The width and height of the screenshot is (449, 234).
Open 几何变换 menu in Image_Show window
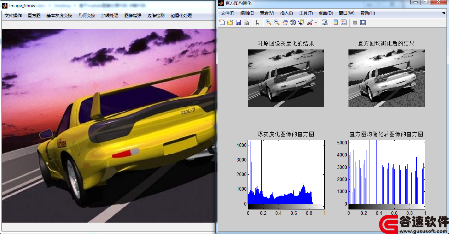[87, 16]
